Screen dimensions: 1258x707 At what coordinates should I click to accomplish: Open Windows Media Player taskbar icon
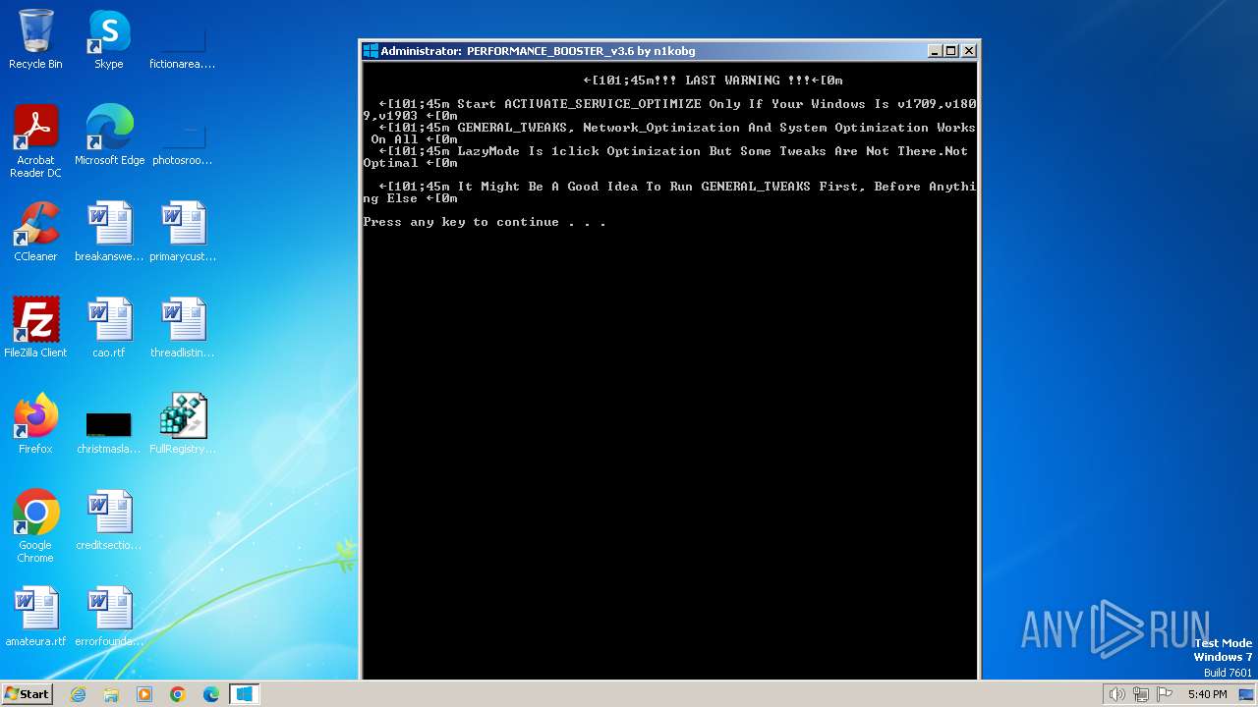coord(144,694)
